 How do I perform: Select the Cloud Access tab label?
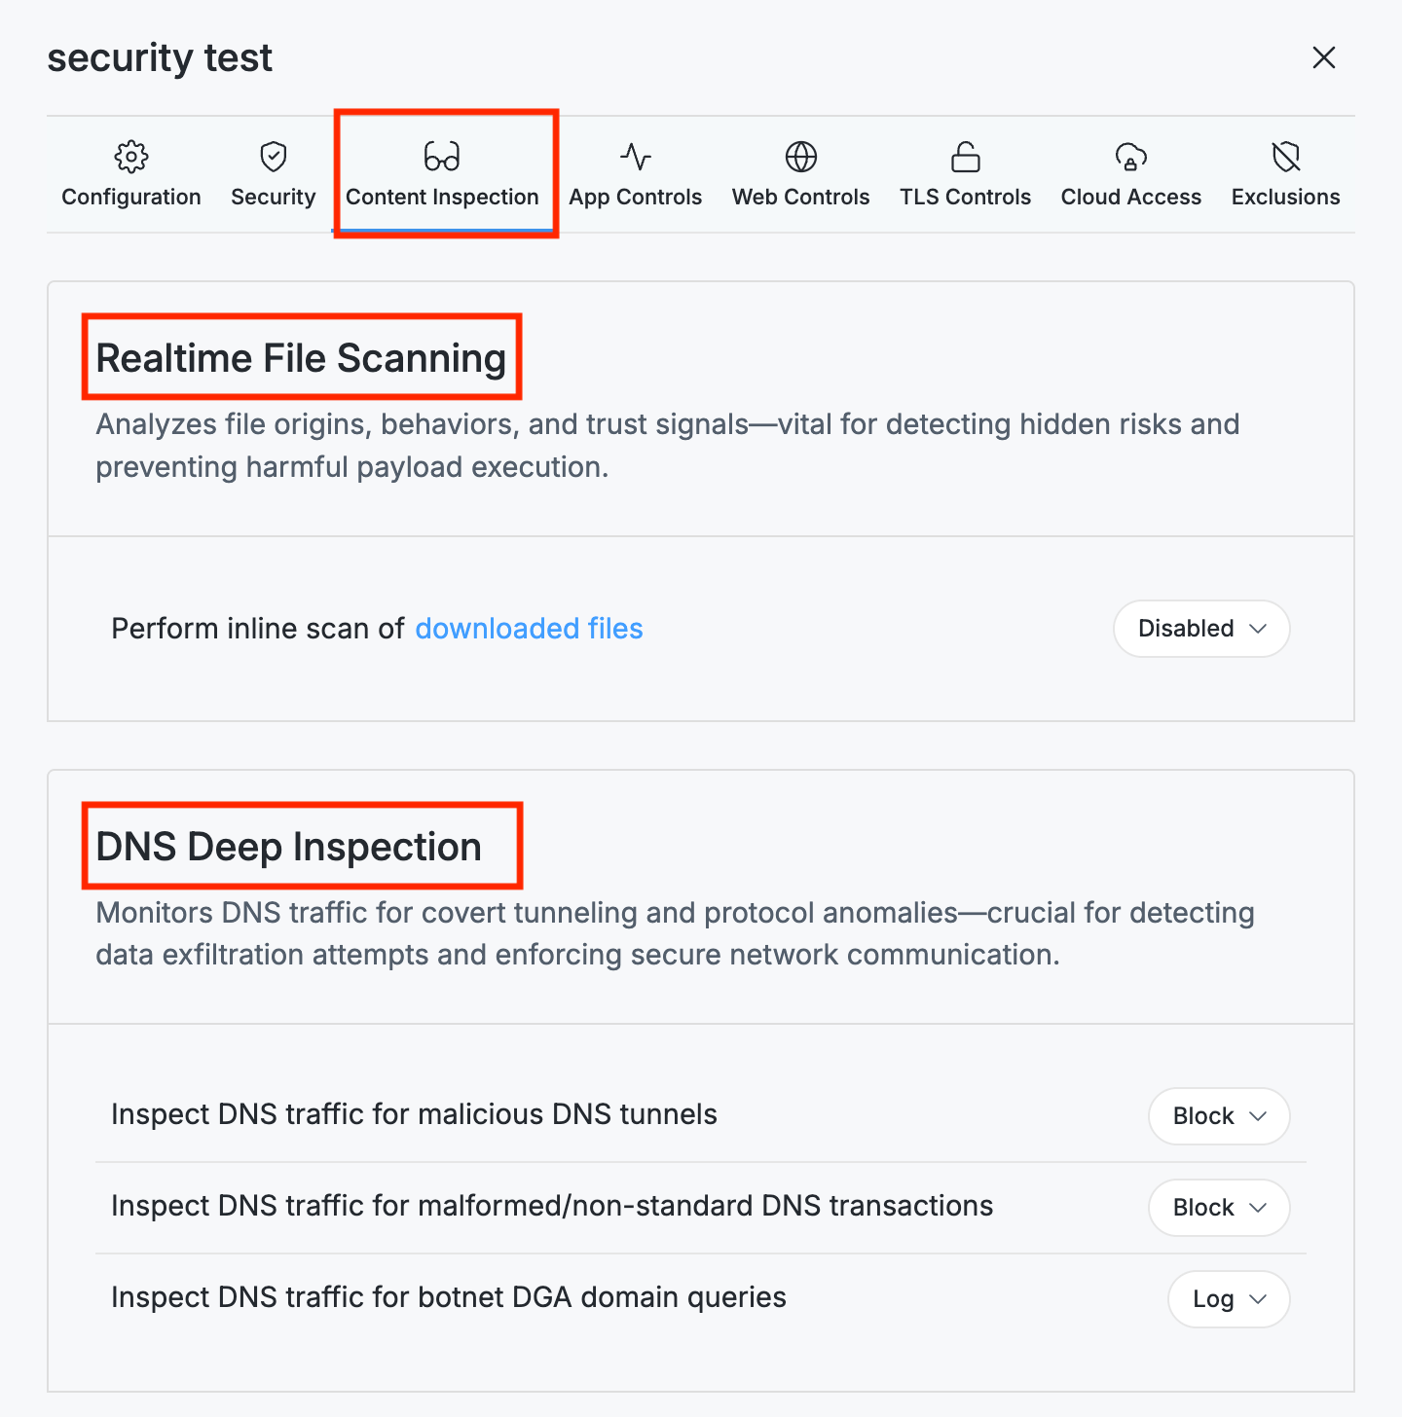pos(1131,198)
